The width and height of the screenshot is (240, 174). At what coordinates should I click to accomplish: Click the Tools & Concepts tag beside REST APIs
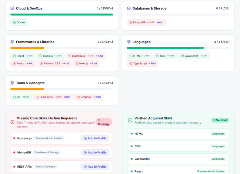[45, 167]
